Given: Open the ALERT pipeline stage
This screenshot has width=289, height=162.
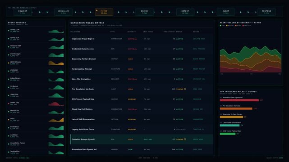Looking at the screenshot, I should pos(226,12).
